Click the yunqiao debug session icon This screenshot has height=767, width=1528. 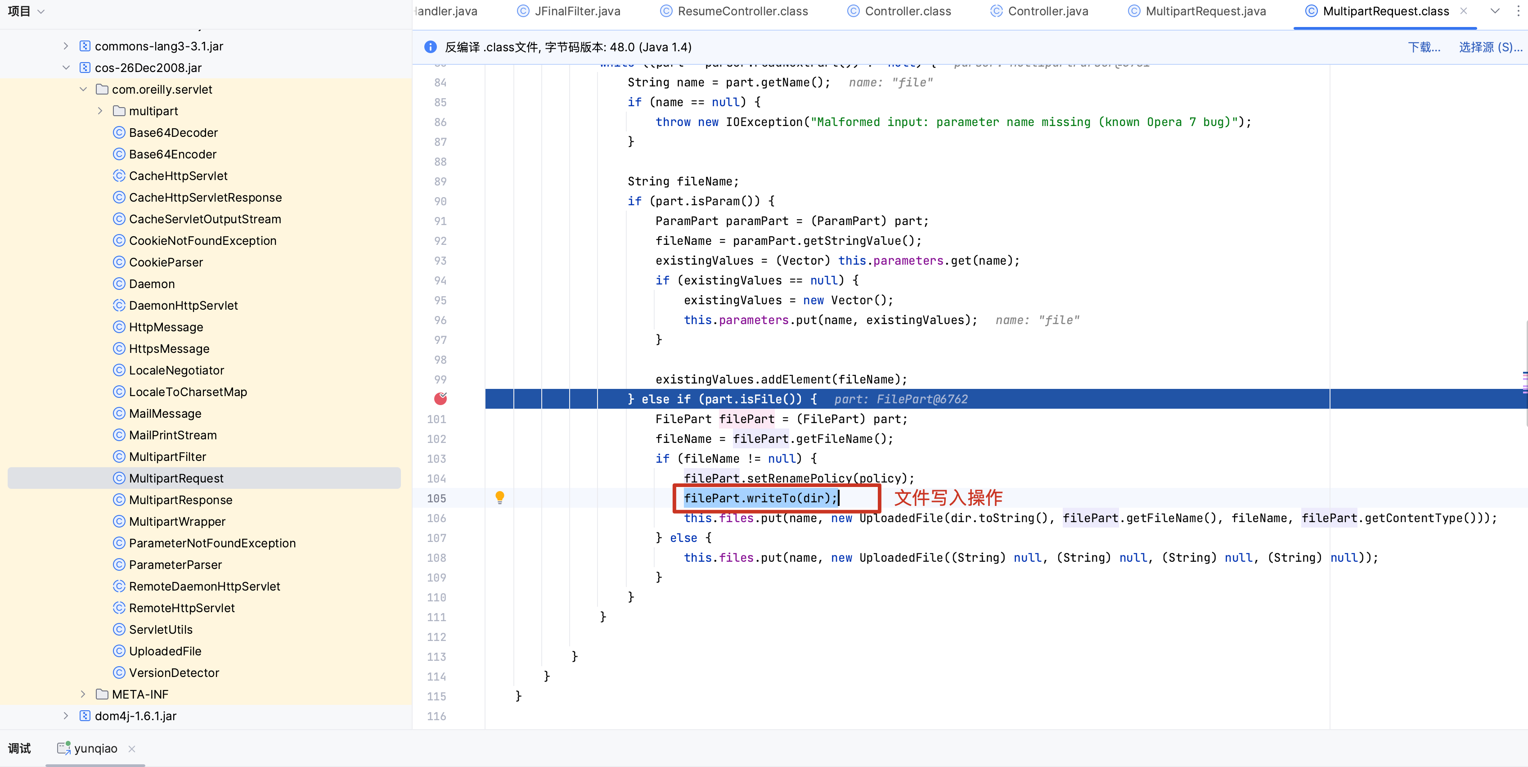(63, 748)
